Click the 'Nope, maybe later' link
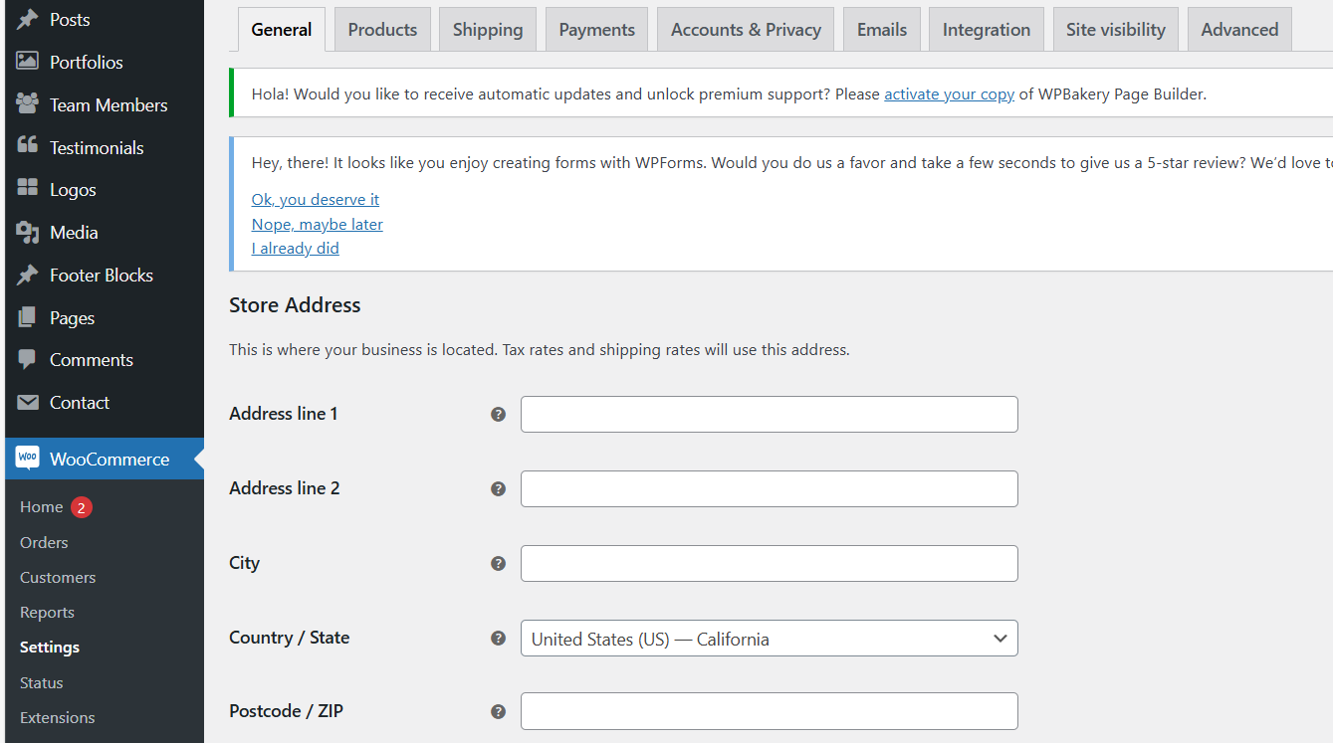This screenshot has width=1333, height=743. pyautogui.click(x=317, y=225)
